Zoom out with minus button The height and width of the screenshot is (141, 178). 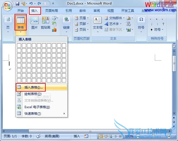tap(138, 136)
